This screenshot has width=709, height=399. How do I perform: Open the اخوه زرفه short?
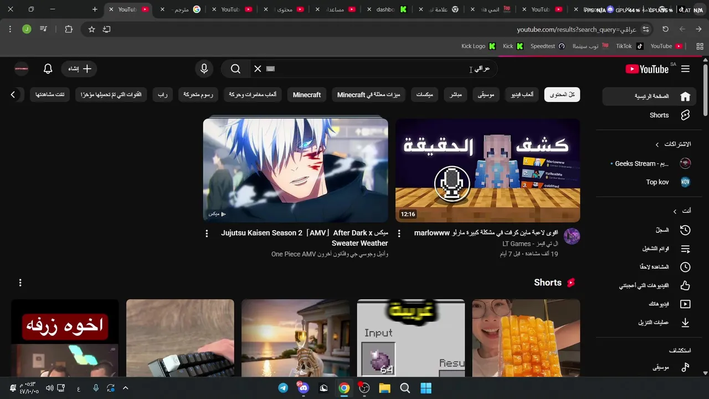tap(65, 338)
